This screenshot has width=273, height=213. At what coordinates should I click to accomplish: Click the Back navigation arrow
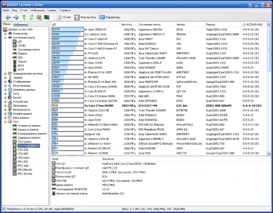(x=8, y=17)
